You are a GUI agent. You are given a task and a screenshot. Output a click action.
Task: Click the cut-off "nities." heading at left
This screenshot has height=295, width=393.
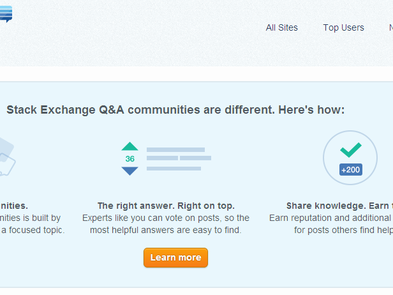[x=14, y=206]
